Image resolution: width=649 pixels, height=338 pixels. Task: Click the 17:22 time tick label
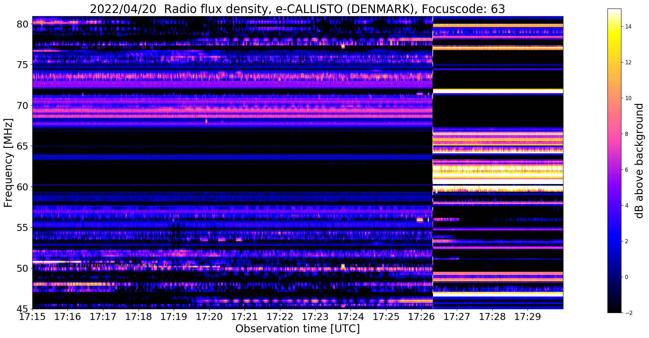(x=280, y=316)
